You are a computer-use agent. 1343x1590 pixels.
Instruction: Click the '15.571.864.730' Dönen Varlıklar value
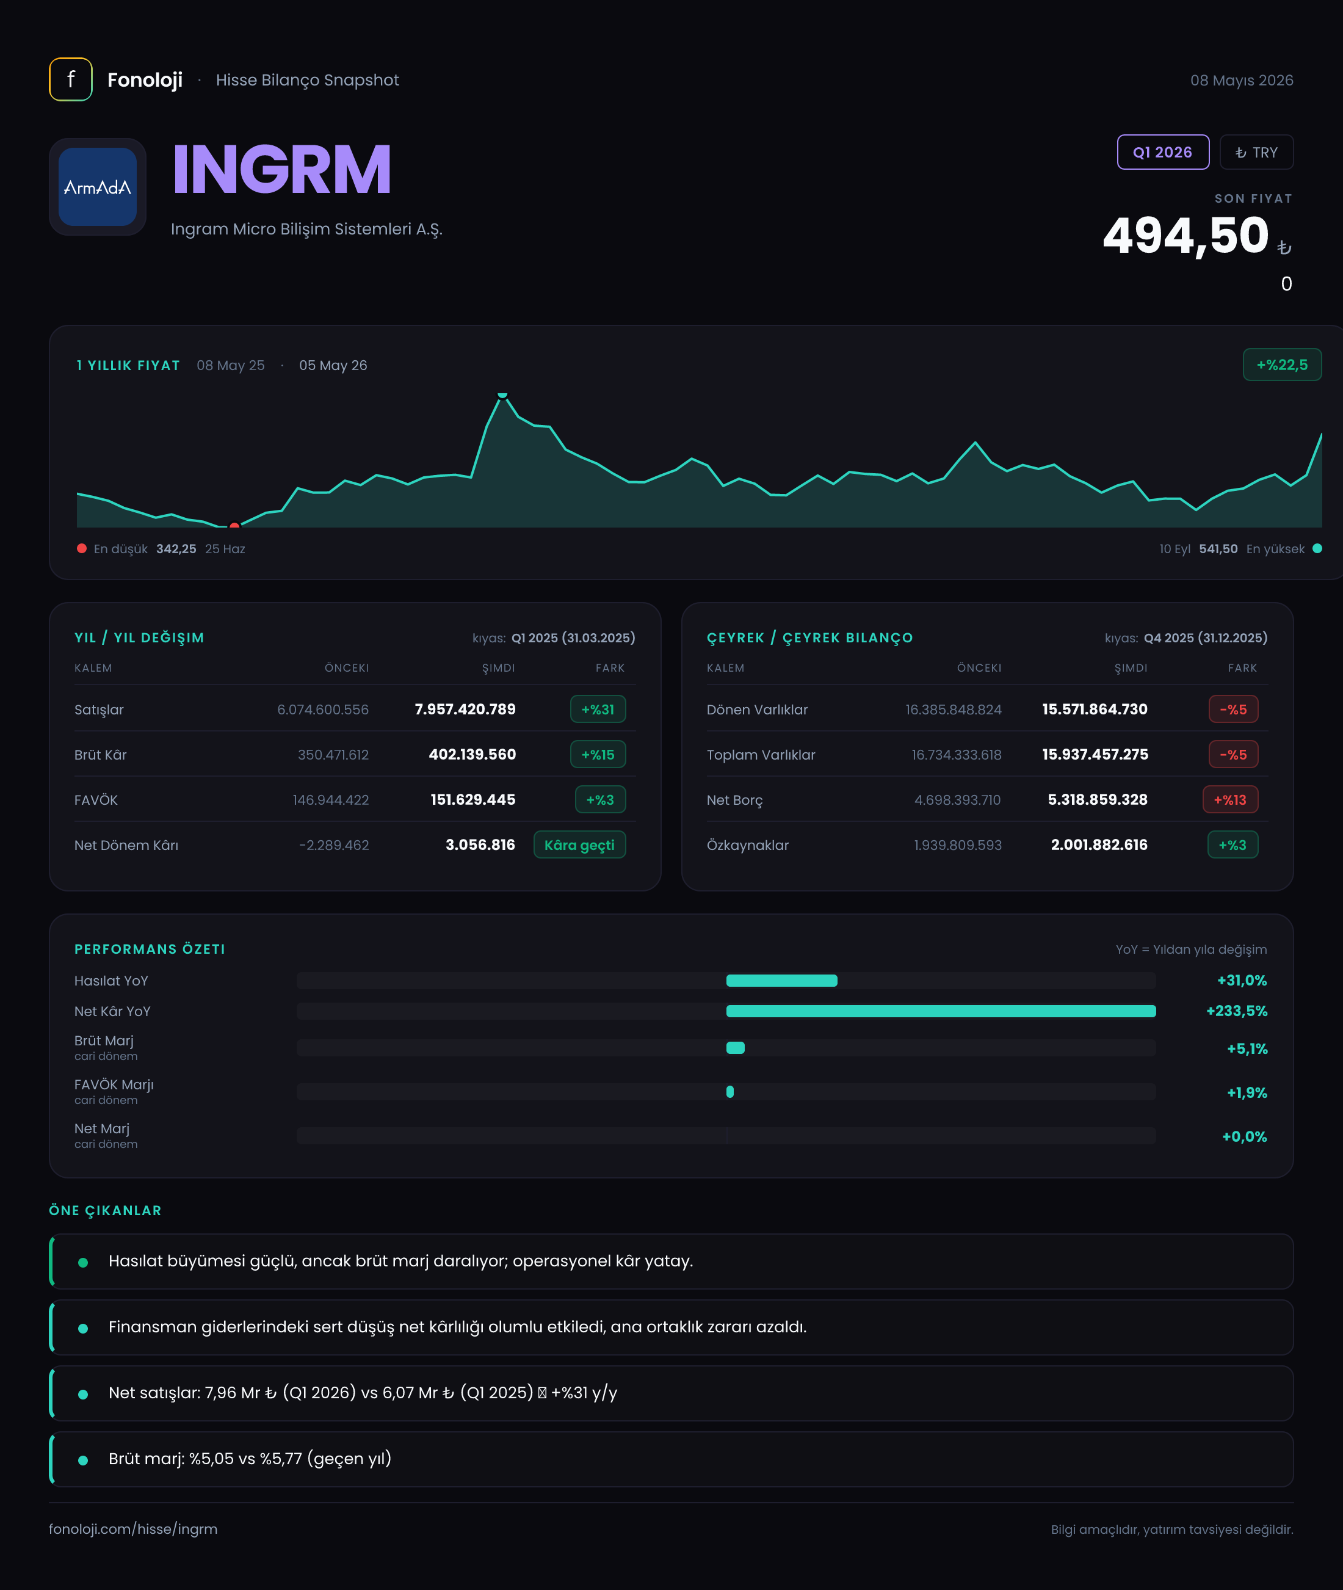(x=1095, y=709)
